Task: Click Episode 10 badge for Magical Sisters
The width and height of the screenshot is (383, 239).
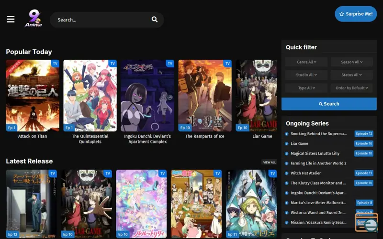Action: (x=364, y=153)
